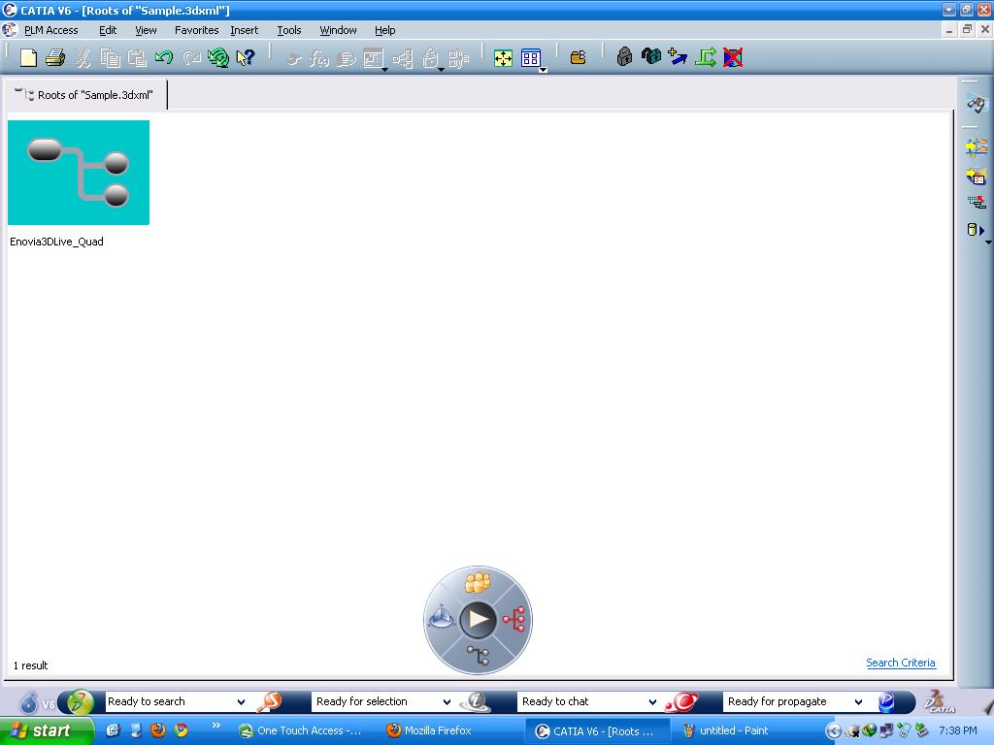The height and width of the screenshot is (745, 994).
Task: Open the Ready for propagate dropdown
Action: pyautogui.click(x=858, y=702)
